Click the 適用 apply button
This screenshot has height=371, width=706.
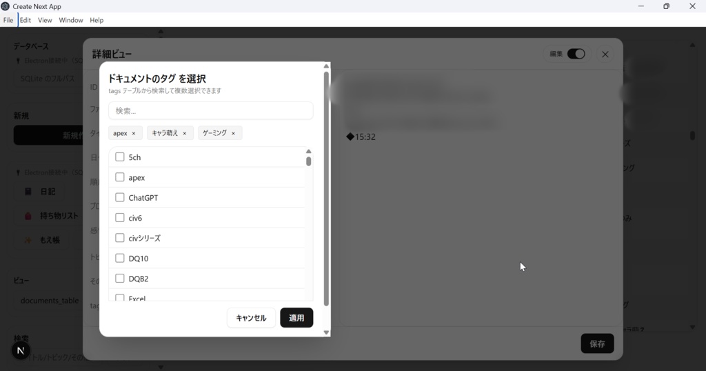click(296, 318)
